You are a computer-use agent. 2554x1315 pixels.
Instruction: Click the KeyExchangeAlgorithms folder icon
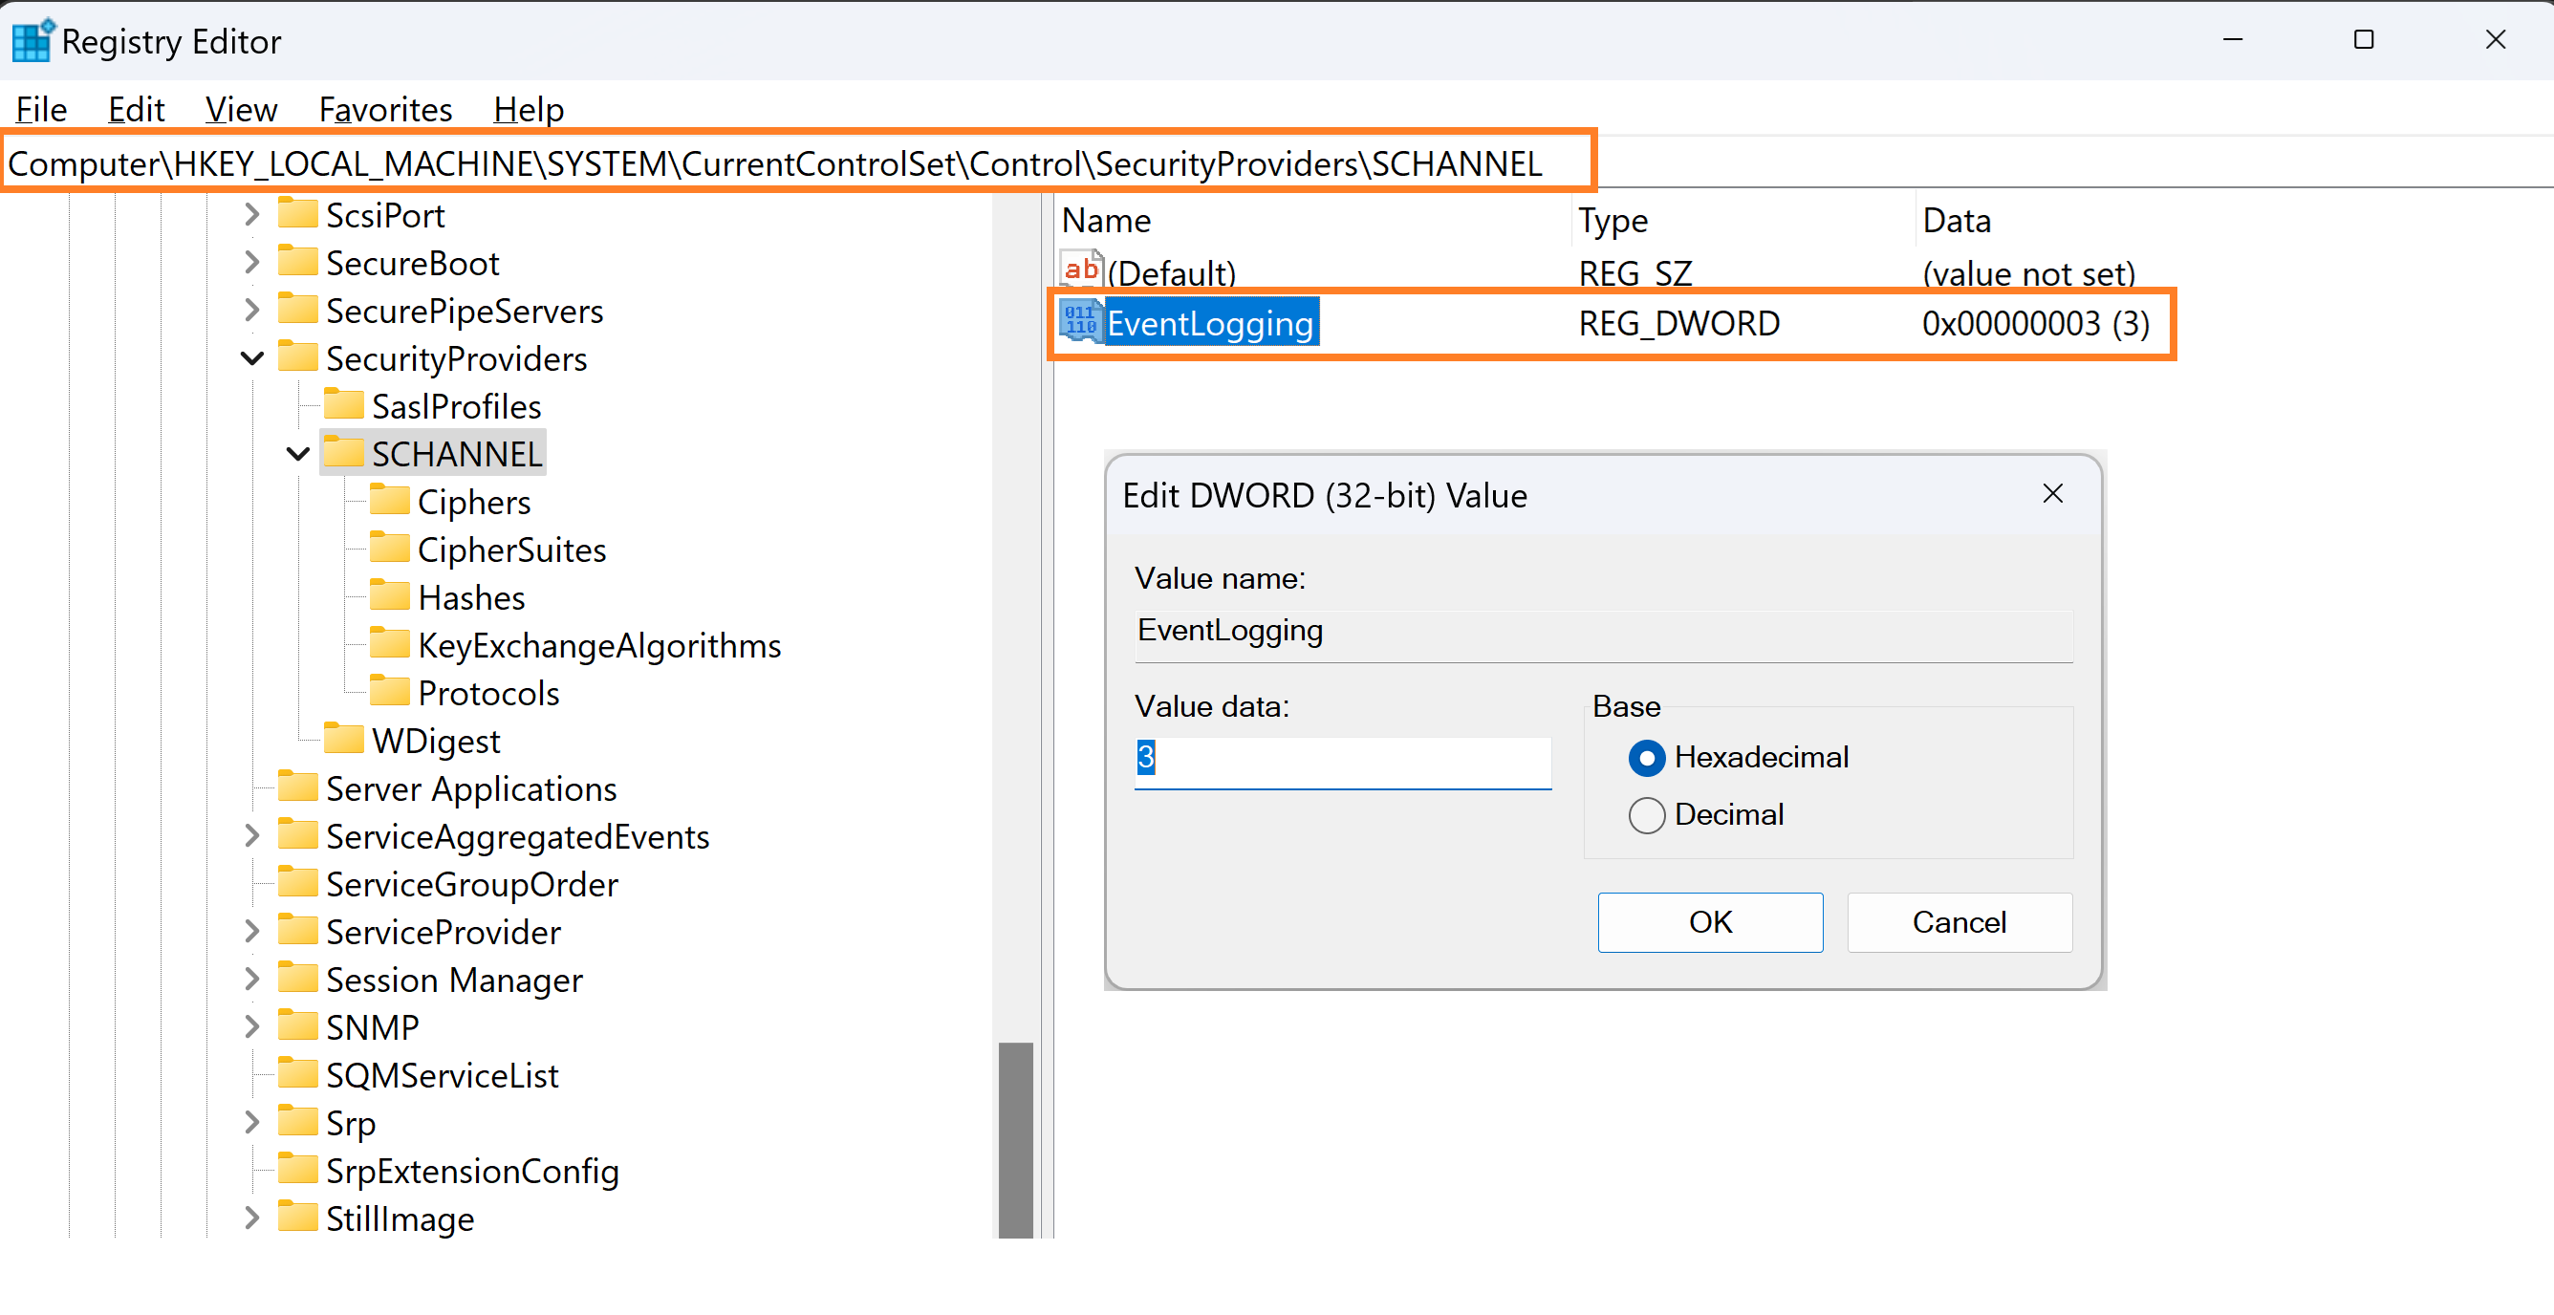[392, 643]
